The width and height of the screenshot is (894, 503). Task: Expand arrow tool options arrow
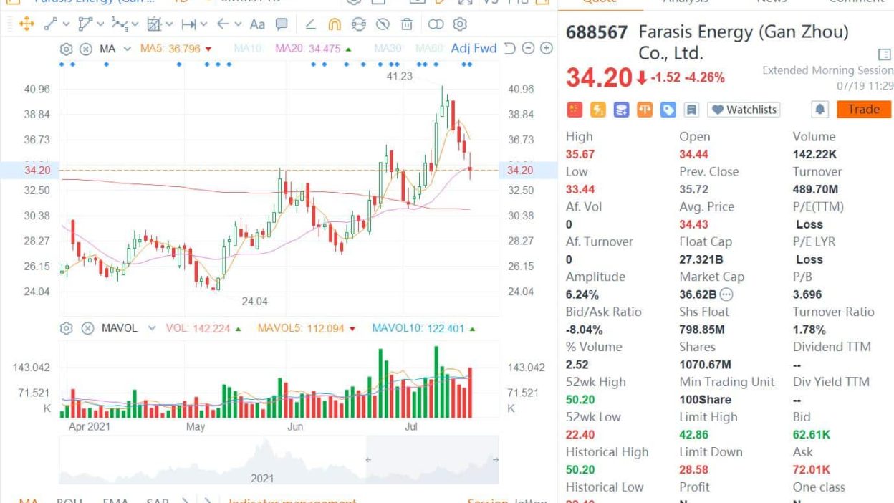pyautogui.click(x=237, y=24)
